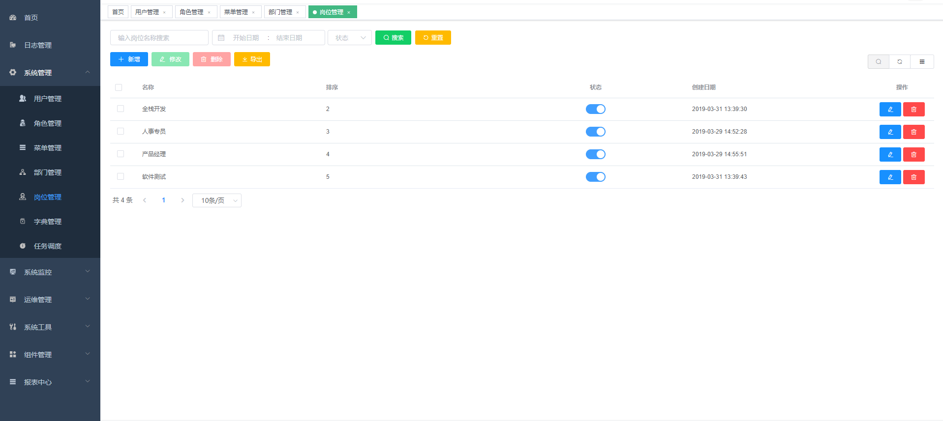Check the checkbox for 软件测试 row

coord(121,176)
